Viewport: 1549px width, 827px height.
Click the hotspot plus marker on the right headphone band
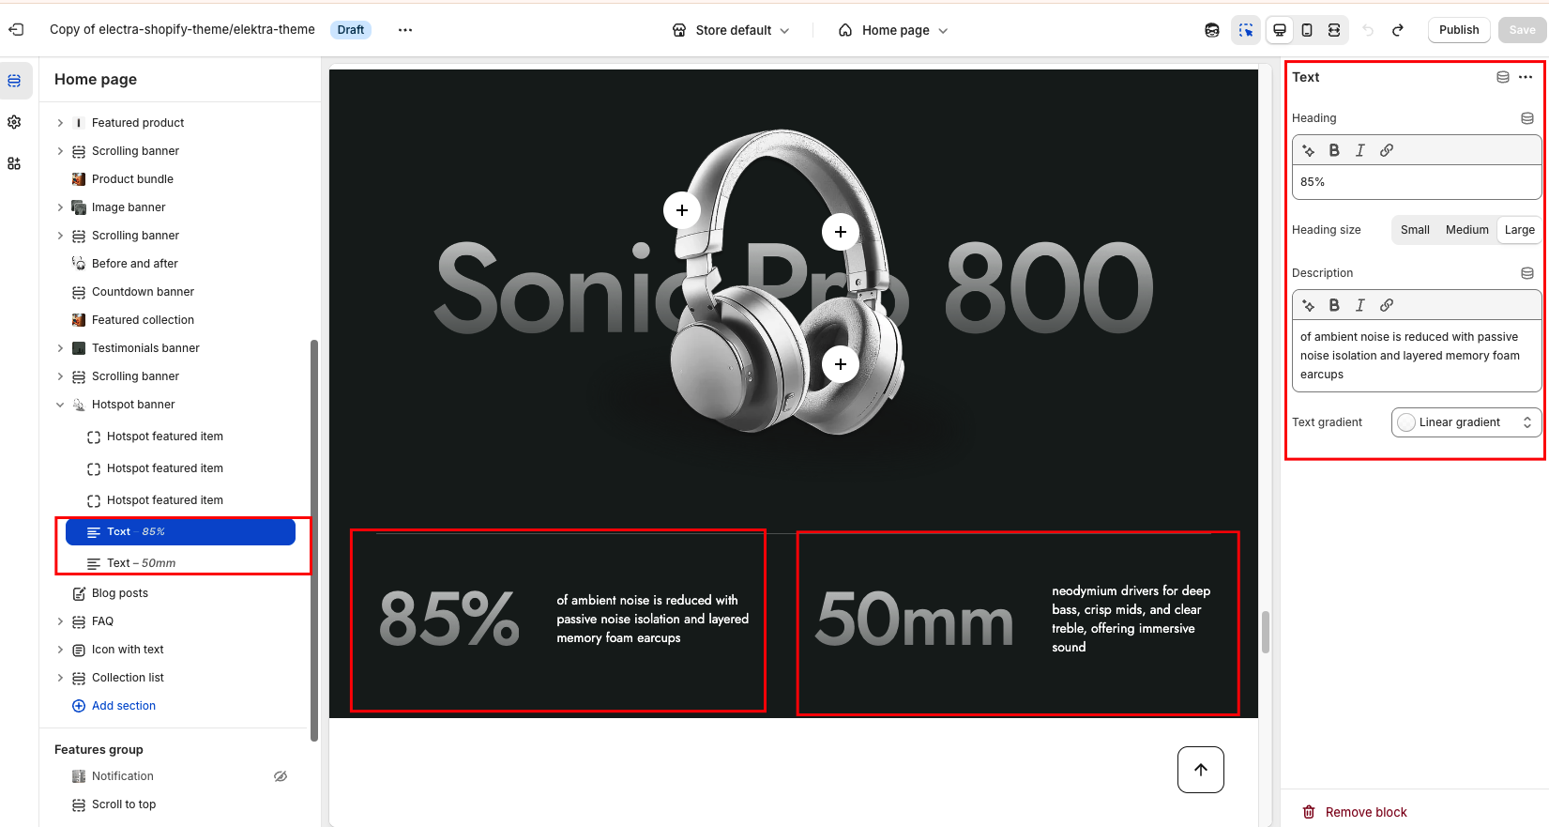pyautogui.click(x=841, y=232)
